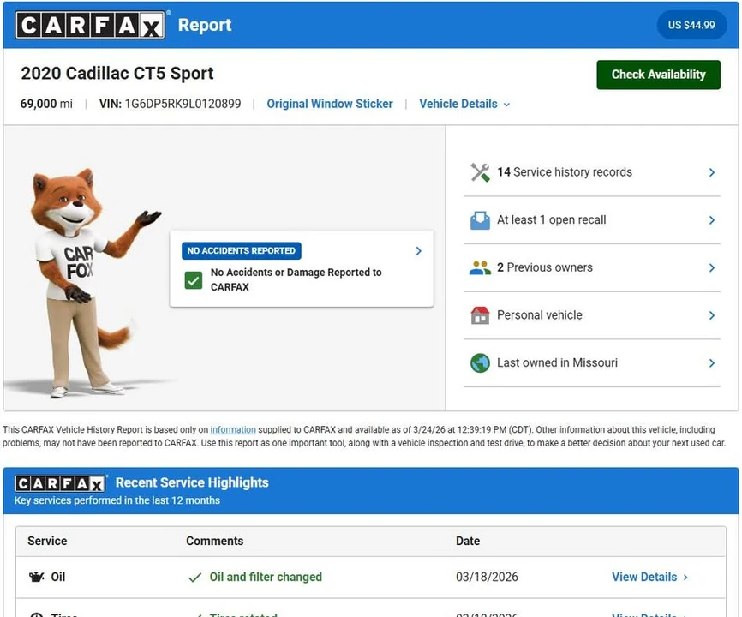Click the 69,000 mi mileage text
Image resolution: width=742 pixels, height=617 pixels.
pos(46,104)
